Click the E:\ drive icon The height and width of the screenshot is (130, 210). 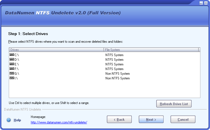[12, 64]
